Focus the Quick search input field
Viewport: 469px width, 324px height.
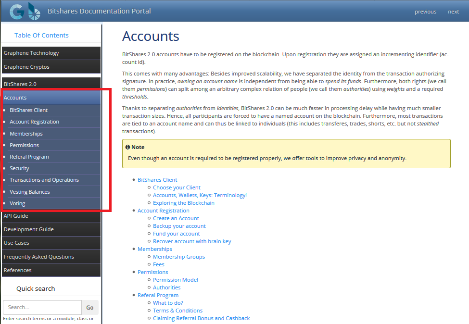(x=42, y=307)
